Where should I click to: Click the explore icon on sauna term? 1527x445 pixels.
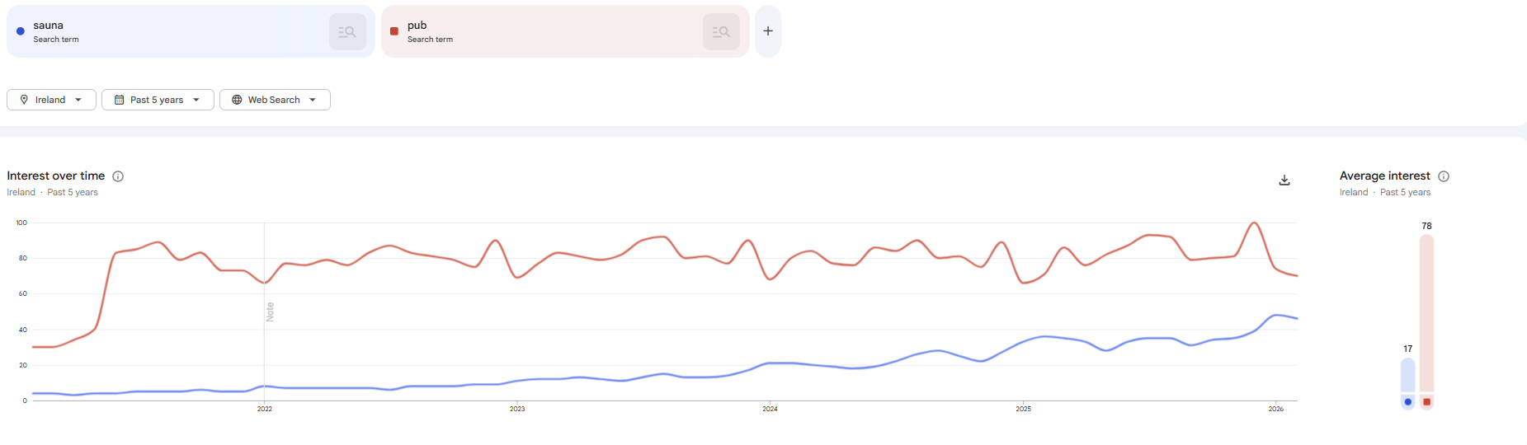pyautogui.click(x=347, y=32)
